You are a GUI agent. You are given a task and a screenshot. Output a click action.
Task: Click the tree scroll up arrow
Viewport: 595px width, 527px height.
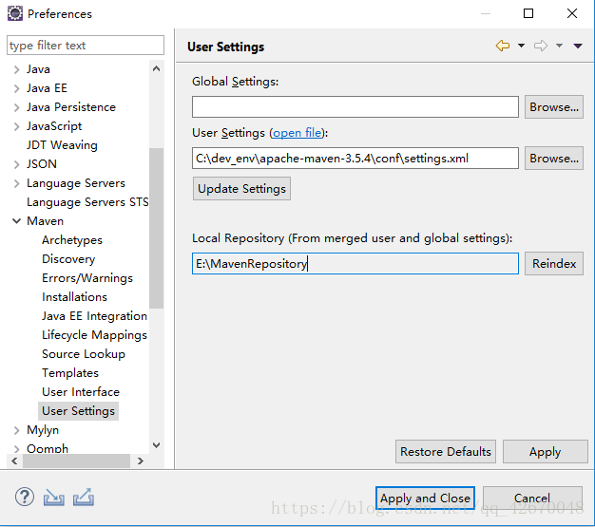point(156,68)
